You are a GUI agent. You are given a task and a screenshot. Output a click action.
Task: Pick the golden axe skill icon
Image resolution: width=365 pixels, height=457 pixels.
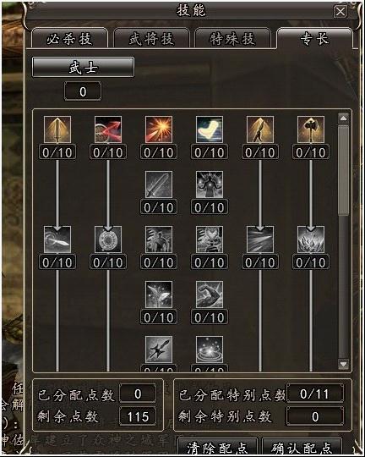click(x=311, y=129)
